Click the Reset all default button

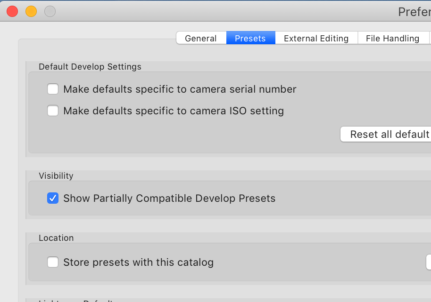pyautogui.click(x=386, y=135)
